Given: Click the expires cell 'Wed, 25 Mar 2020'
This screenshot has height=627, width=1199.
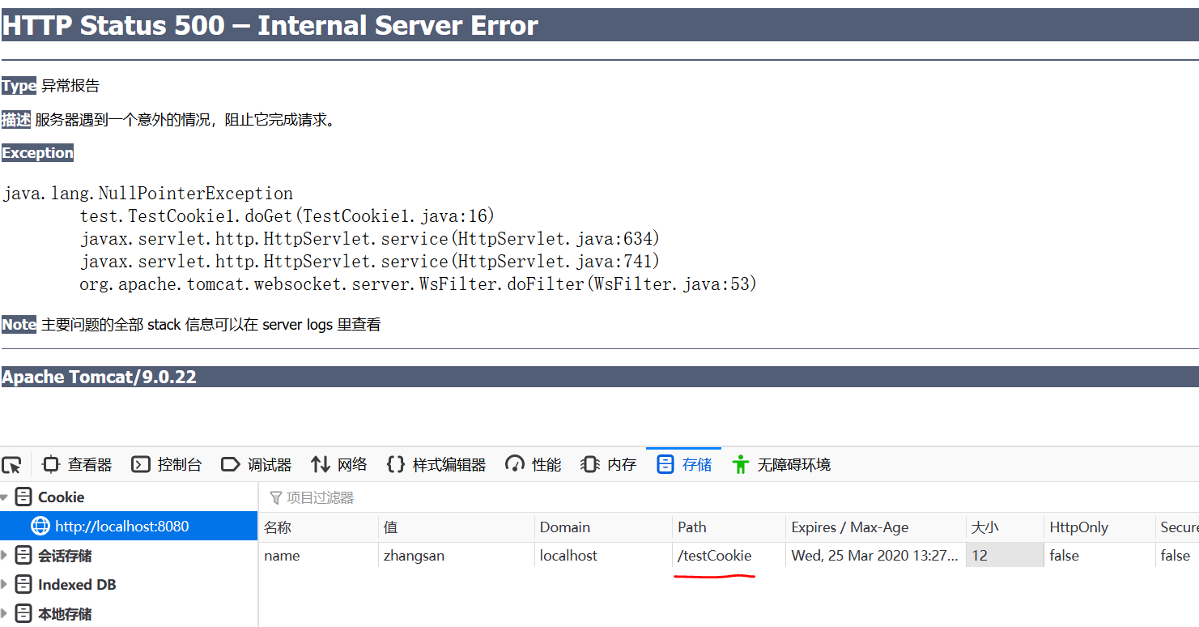Looking at the screenshot, I should (x=875, y=556).
